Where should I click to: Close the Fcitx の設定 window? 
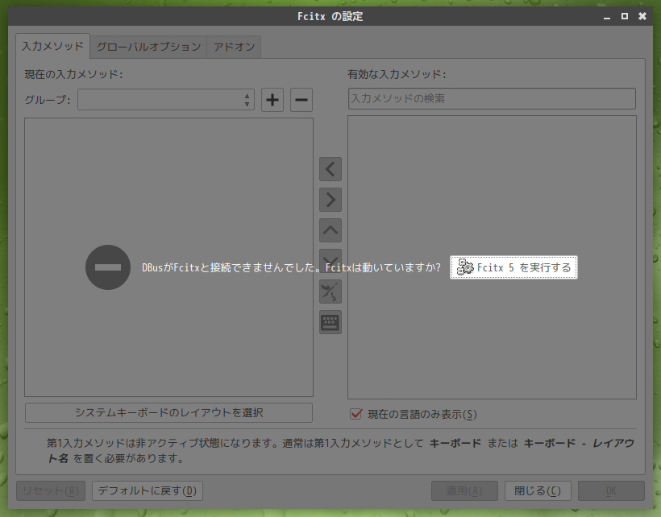(x=642, y=16)
